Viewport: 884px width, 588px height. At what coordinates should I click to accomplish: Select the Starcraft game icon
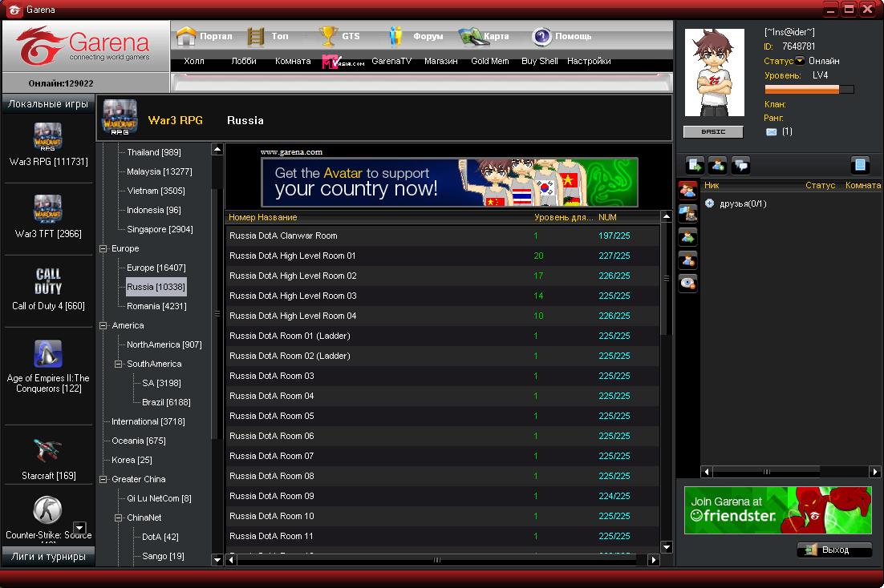coord(48,450)
